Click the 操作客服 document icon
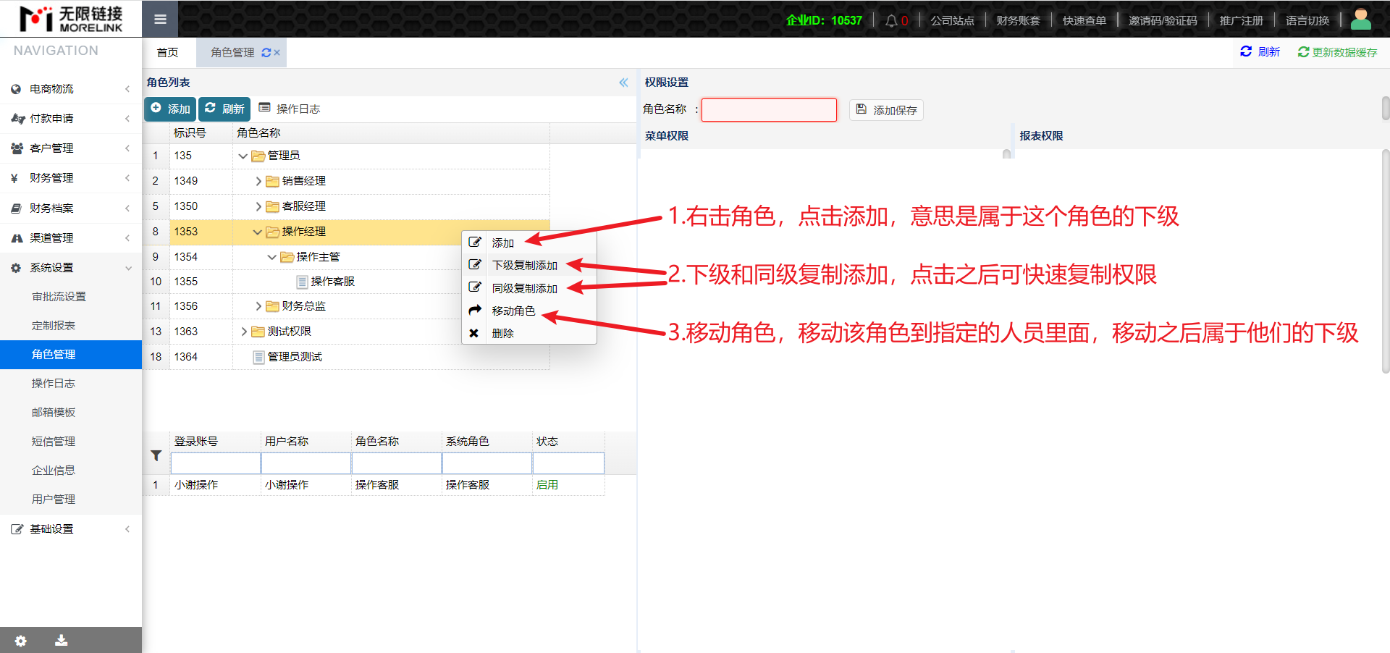Viewport: 1390px width, 653px height. pyautogui.click(x=303, y=282)
